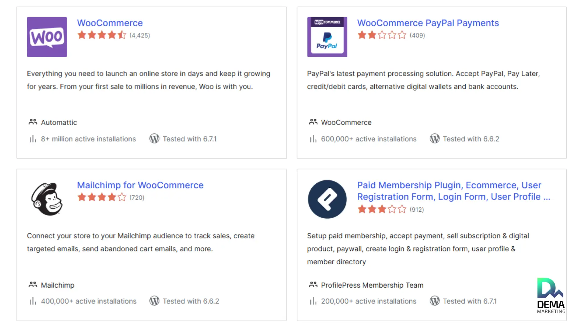Viewport: 584px width, 328px height.
Task: Click the two-star rating of WooCommerce PayPal Payments
Action: point(382,35)
